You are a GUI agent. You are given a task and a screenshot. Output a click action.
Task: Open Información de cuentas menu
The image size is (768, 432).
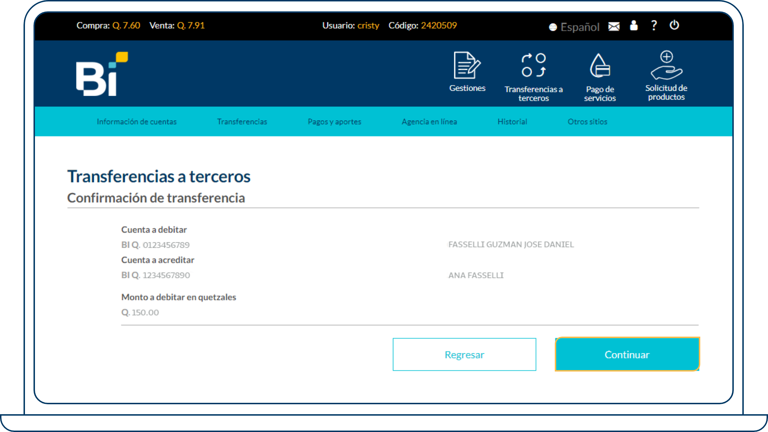point(137,122)
